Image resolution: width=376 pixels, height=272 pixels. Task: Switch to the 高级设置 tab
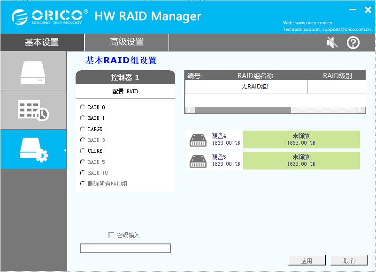tap(127, 42)
